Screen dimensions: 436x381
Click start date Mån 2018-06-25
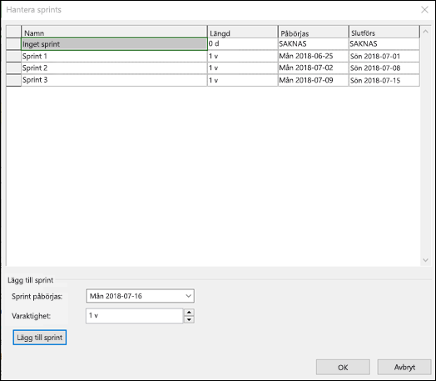click(x=313, y=56)
